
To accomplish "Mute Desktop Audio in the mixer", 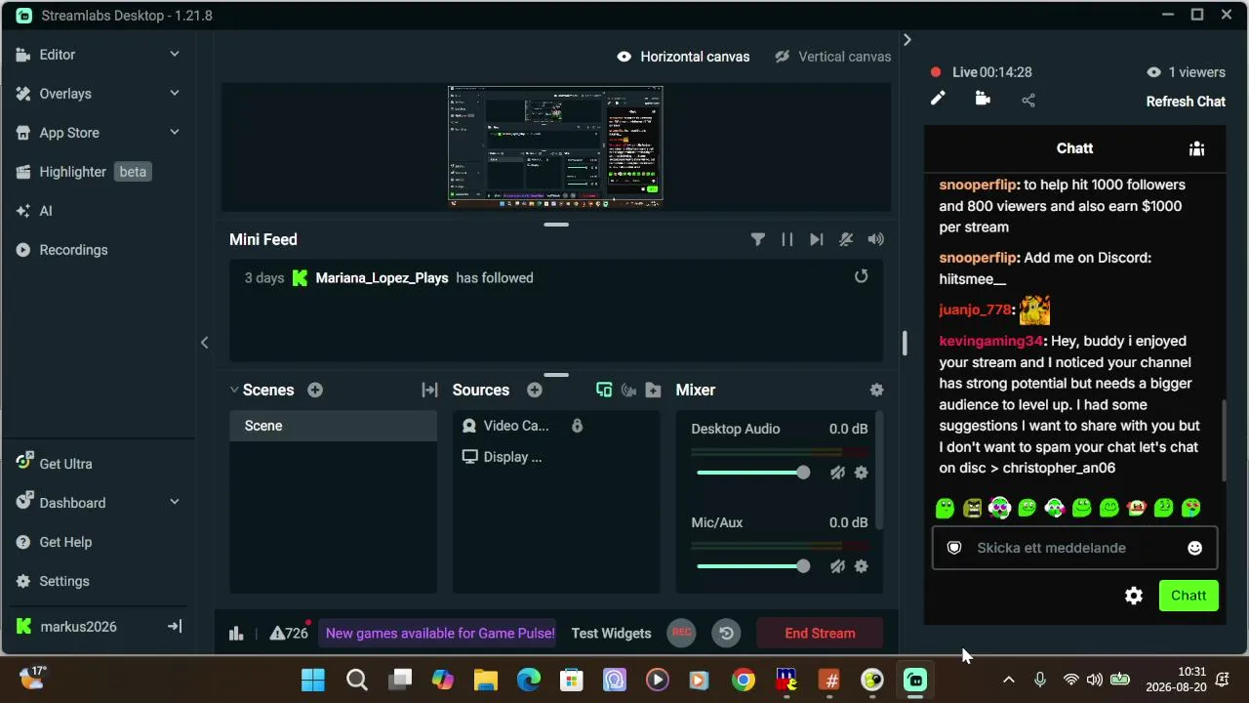I will pyautogui.click(x=837, y=473).
